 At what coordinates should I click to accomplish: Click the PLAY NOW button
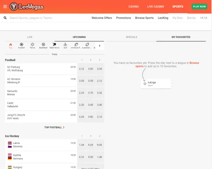[199, 6]
